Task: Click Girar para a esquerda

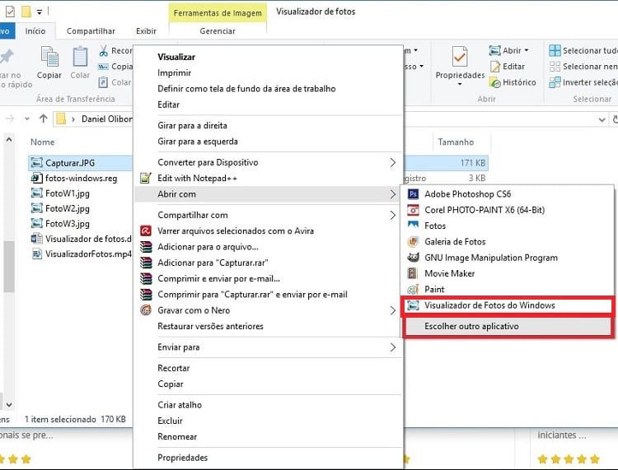Action: (x=268, y=142)
